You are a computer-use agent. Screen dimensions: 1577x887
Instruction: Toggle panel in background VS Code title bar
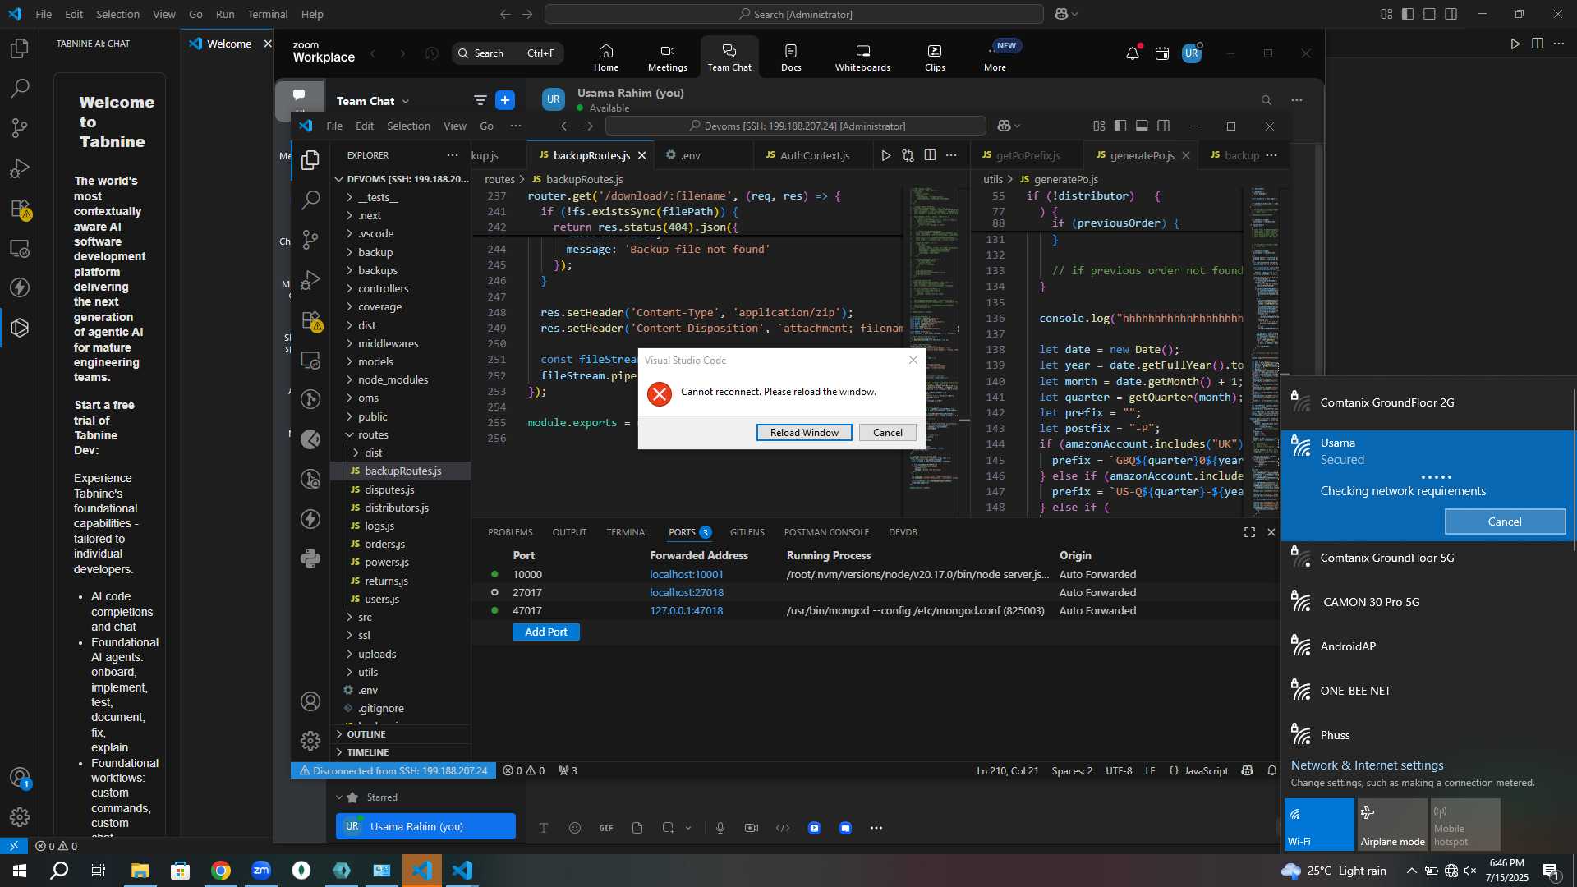pos(1429,14)
